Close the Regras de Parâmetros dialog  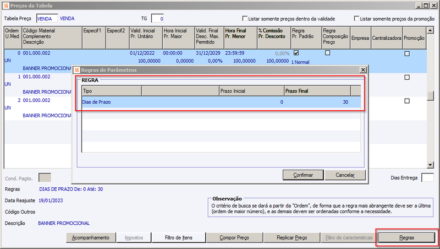[x=363, y=70]
